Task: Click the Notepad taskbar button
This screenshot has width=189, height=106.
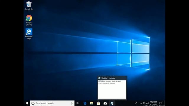Action: 112,103
